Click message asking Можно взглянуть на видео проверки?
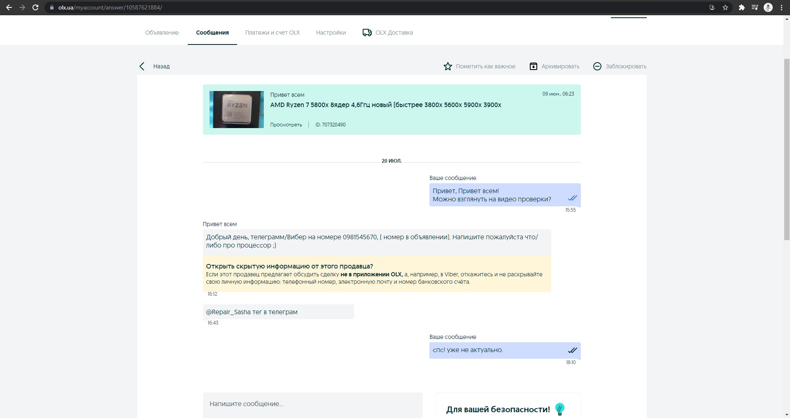 [505, 195]
